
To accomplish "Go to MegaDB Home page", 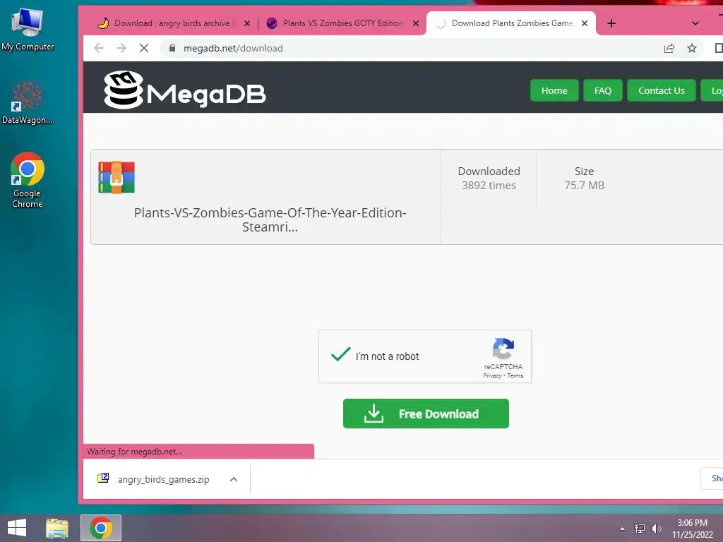I will click(x=554, y=90).
